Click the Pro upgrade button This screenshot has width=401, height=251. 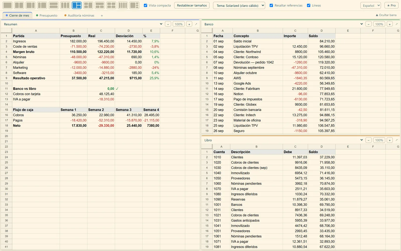click(391, 5)
